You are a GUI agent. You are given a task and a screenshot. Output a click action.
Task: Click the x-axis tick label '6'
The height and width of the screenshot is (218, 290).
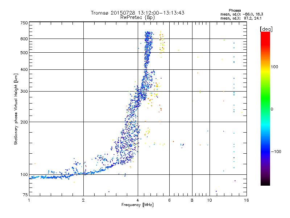(x=169, y=200)
